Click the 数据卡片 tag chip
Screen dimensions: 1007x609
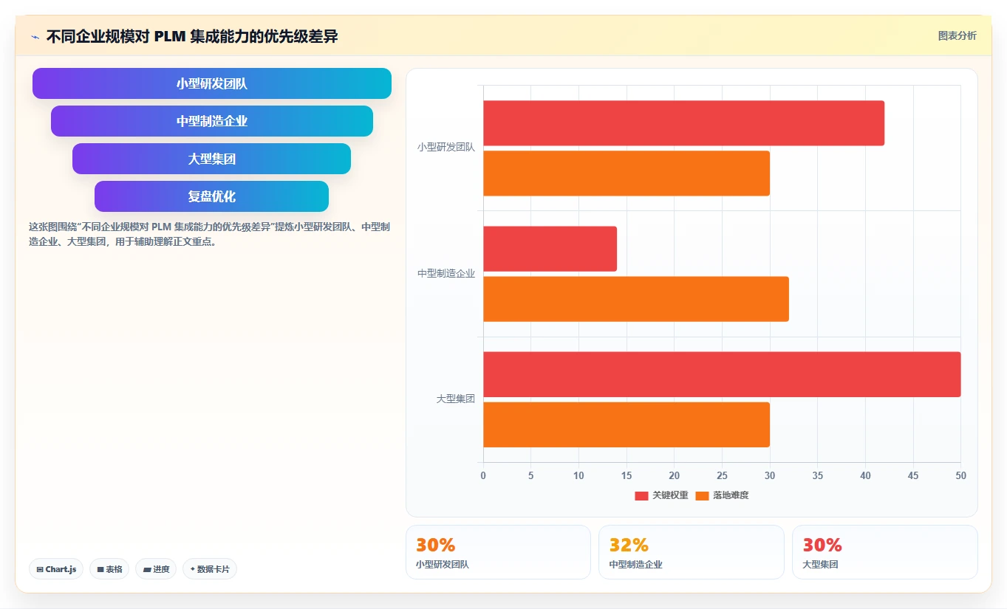point(210,569)
